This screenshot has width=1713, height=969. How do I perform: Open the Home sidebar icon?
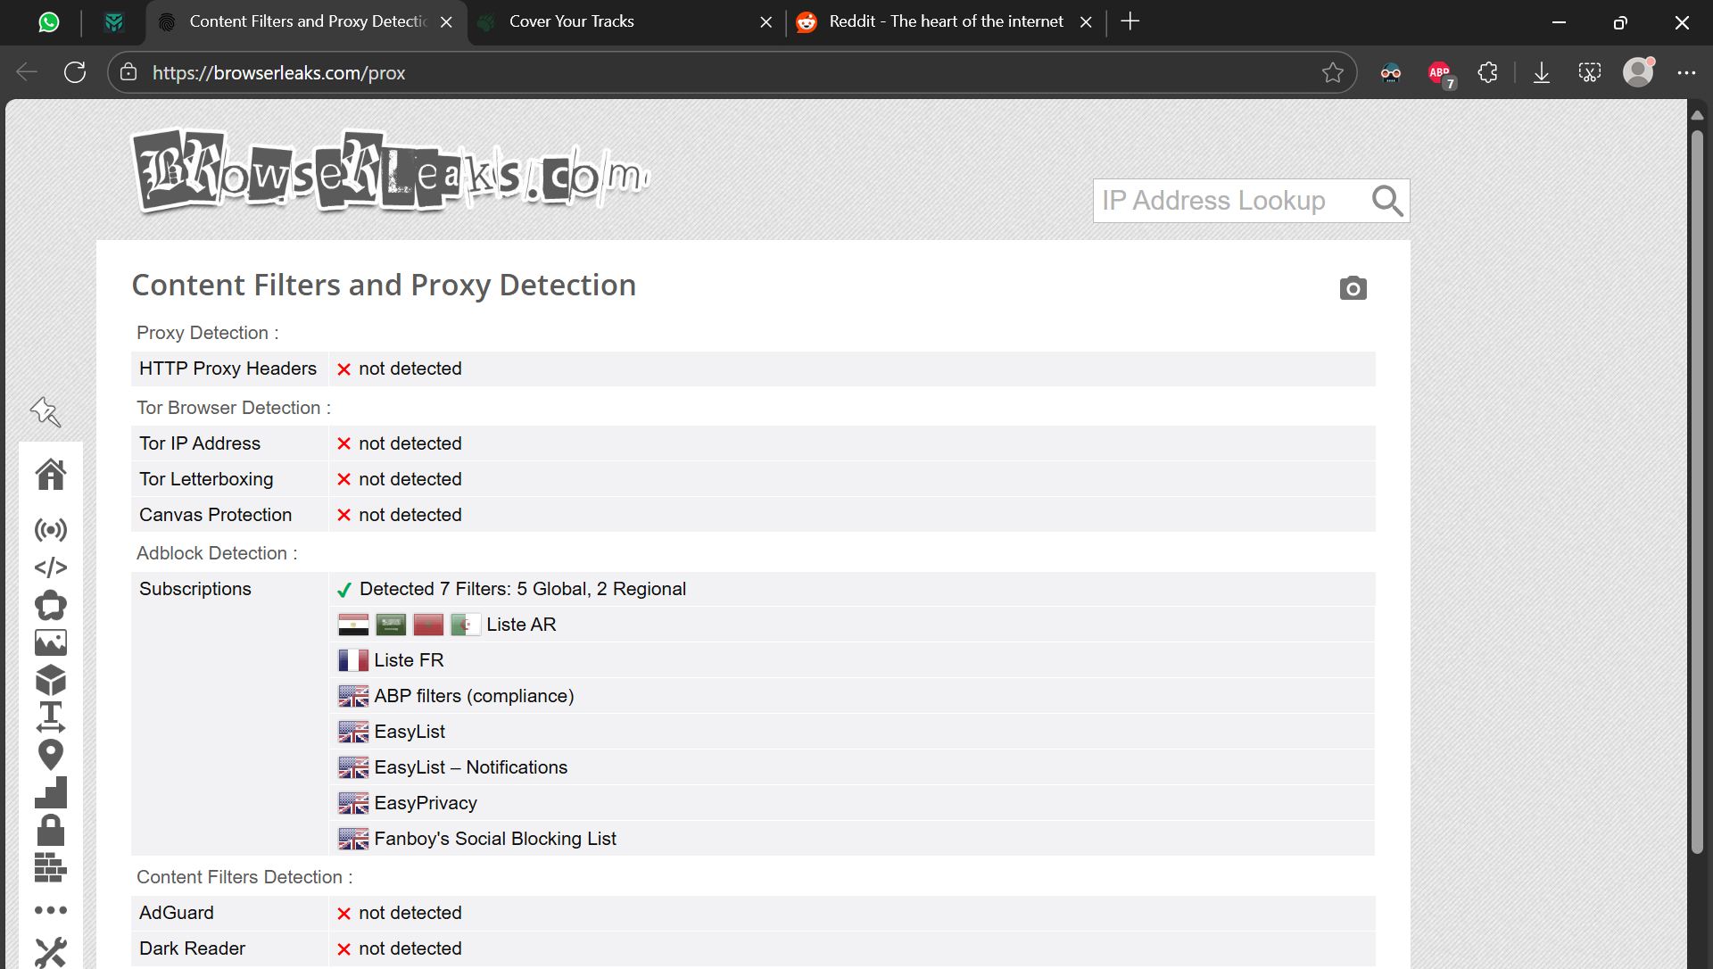pos(51,475)
